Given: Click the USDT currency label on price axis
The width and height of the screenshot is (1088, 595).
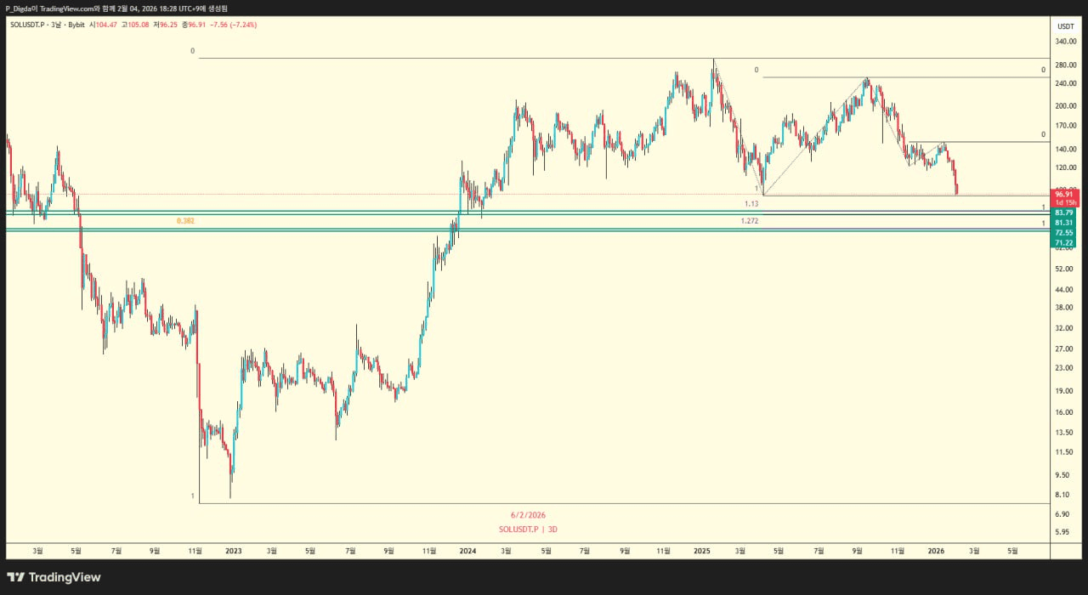Looking at the screenshot, I should click(1065, 26).
